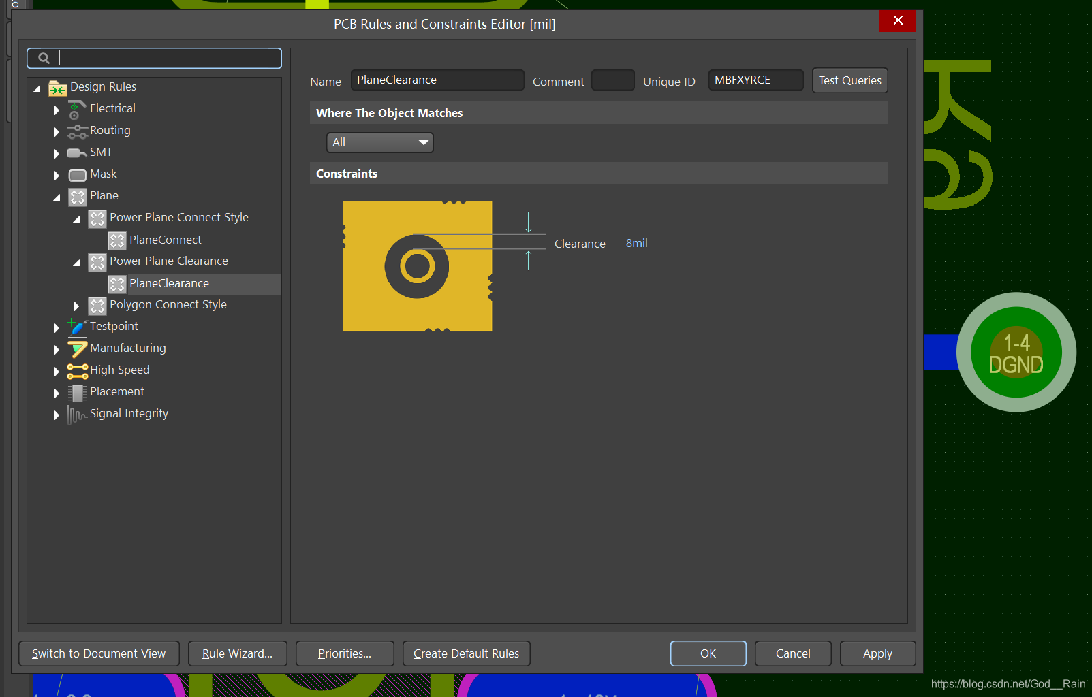Select the Manufacturing label
Image resolution: width=1092 pixels, height=697 pixels.
tap(128, 348)
